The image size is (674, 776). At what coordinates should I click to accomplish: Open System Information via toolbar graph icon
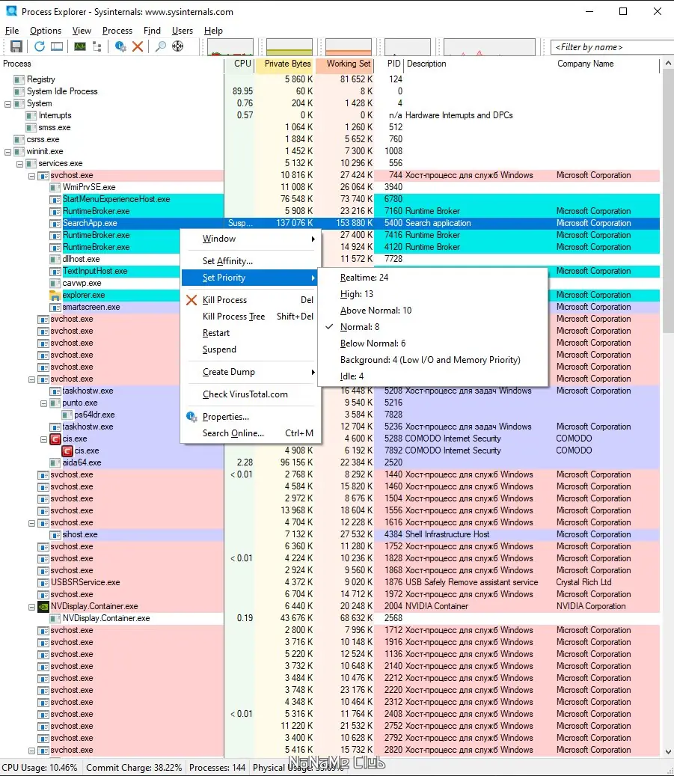(x=80, y=46)
